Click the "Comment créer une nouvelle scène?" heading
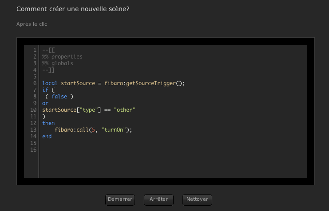The width and height of the screenshot is (329, 211). pos(73,9)
